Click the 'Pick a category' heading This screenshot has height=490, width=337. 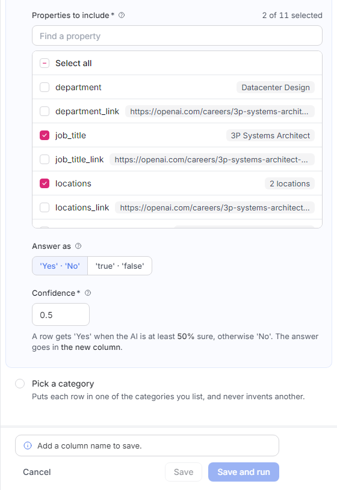point(63,384)
